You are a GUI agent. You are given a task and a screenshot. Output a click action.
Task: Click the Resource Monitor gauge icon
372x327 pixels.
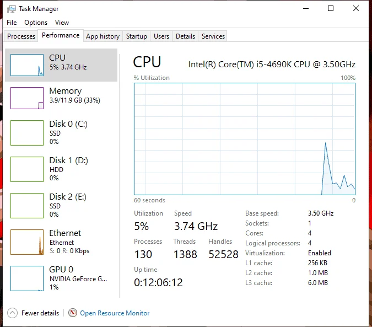73,313
